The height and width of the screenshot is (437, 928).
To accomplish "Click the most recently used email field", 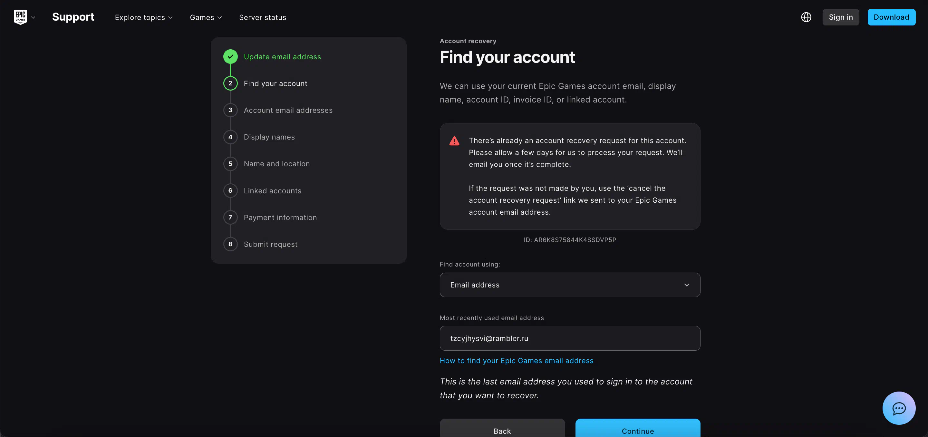I will (570, 338).
